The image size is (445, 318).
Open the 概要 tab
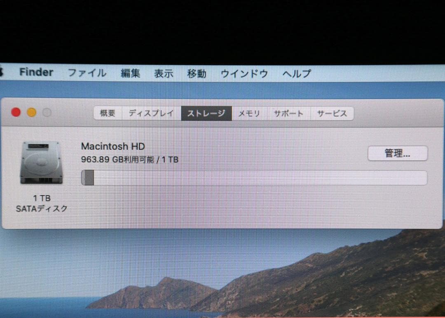pyautogui.click(x=108, y=113)
